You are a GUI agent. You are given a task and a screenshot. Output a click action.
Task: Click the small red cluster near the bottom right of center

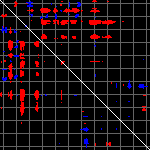pyautogui.click(x=109, y=144)
